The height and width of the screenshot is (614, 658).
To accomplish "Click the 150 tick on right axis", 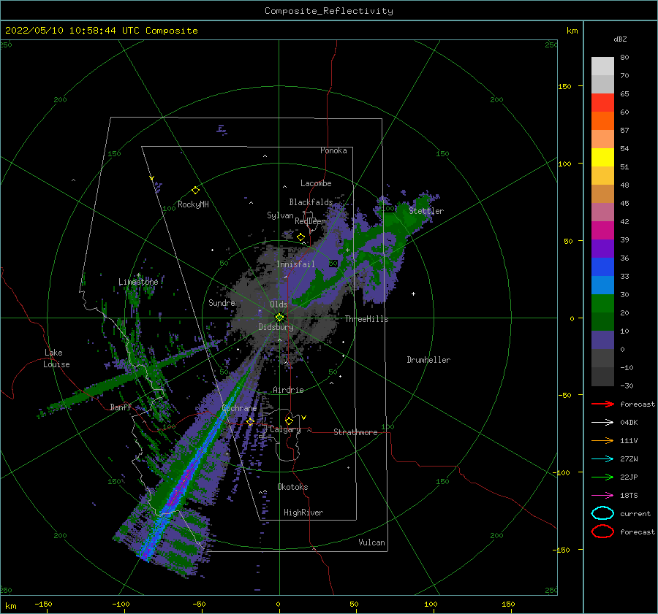I will pos(564,86).
